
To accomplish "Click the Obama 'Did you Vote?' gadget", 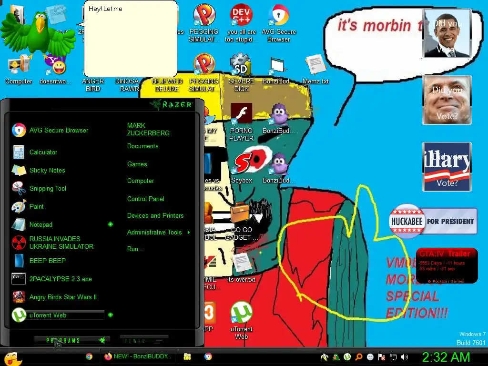I will point(447,33).
